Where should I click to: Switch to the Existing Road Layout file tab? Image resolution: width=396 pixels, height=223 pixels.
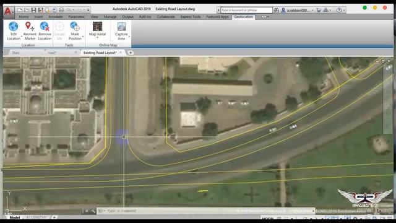click(100, 53)
